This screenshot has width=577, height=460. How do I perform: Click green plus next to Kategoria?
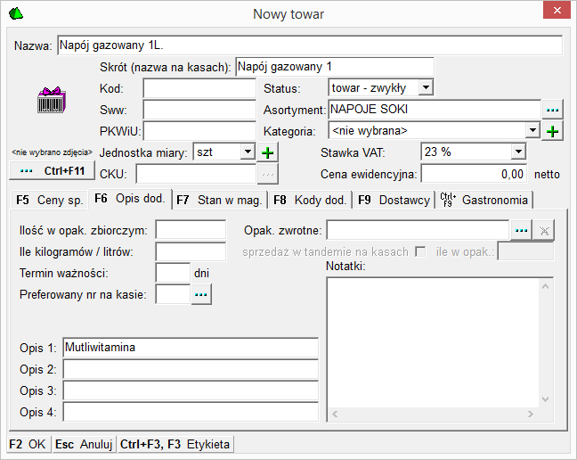click(x=553, y=131)
